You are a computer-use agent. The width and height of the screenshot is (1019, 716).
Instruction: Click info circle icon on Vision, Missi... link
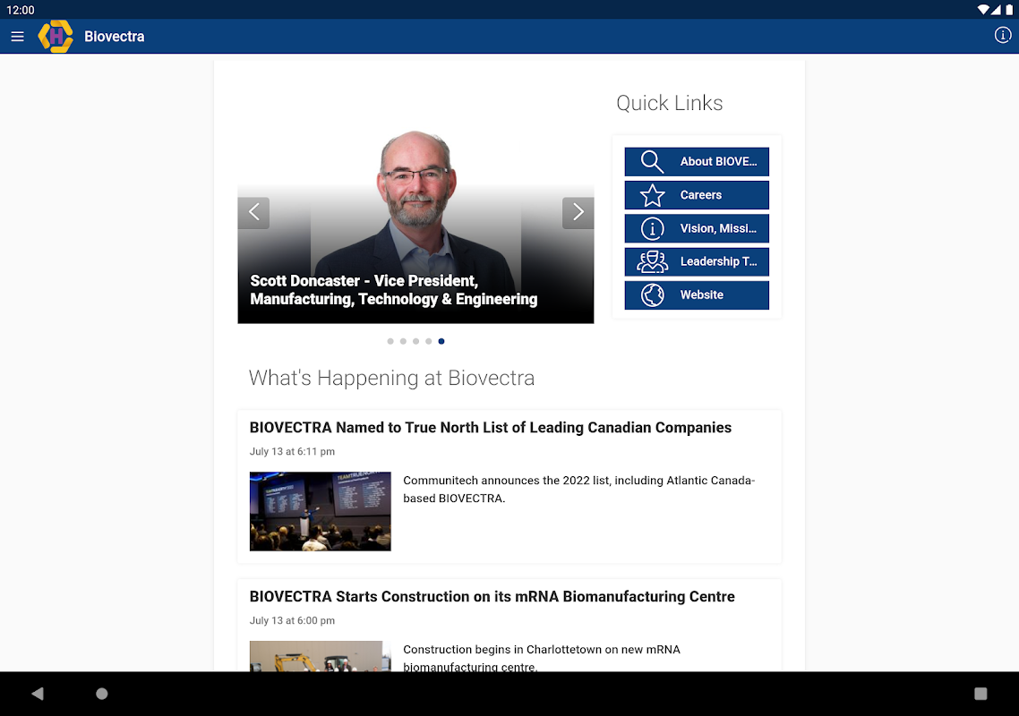point(652,229)
